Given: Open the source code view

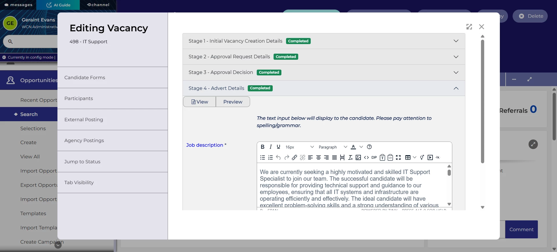Looking at the screenshot, I should click(x=366, y=157).
